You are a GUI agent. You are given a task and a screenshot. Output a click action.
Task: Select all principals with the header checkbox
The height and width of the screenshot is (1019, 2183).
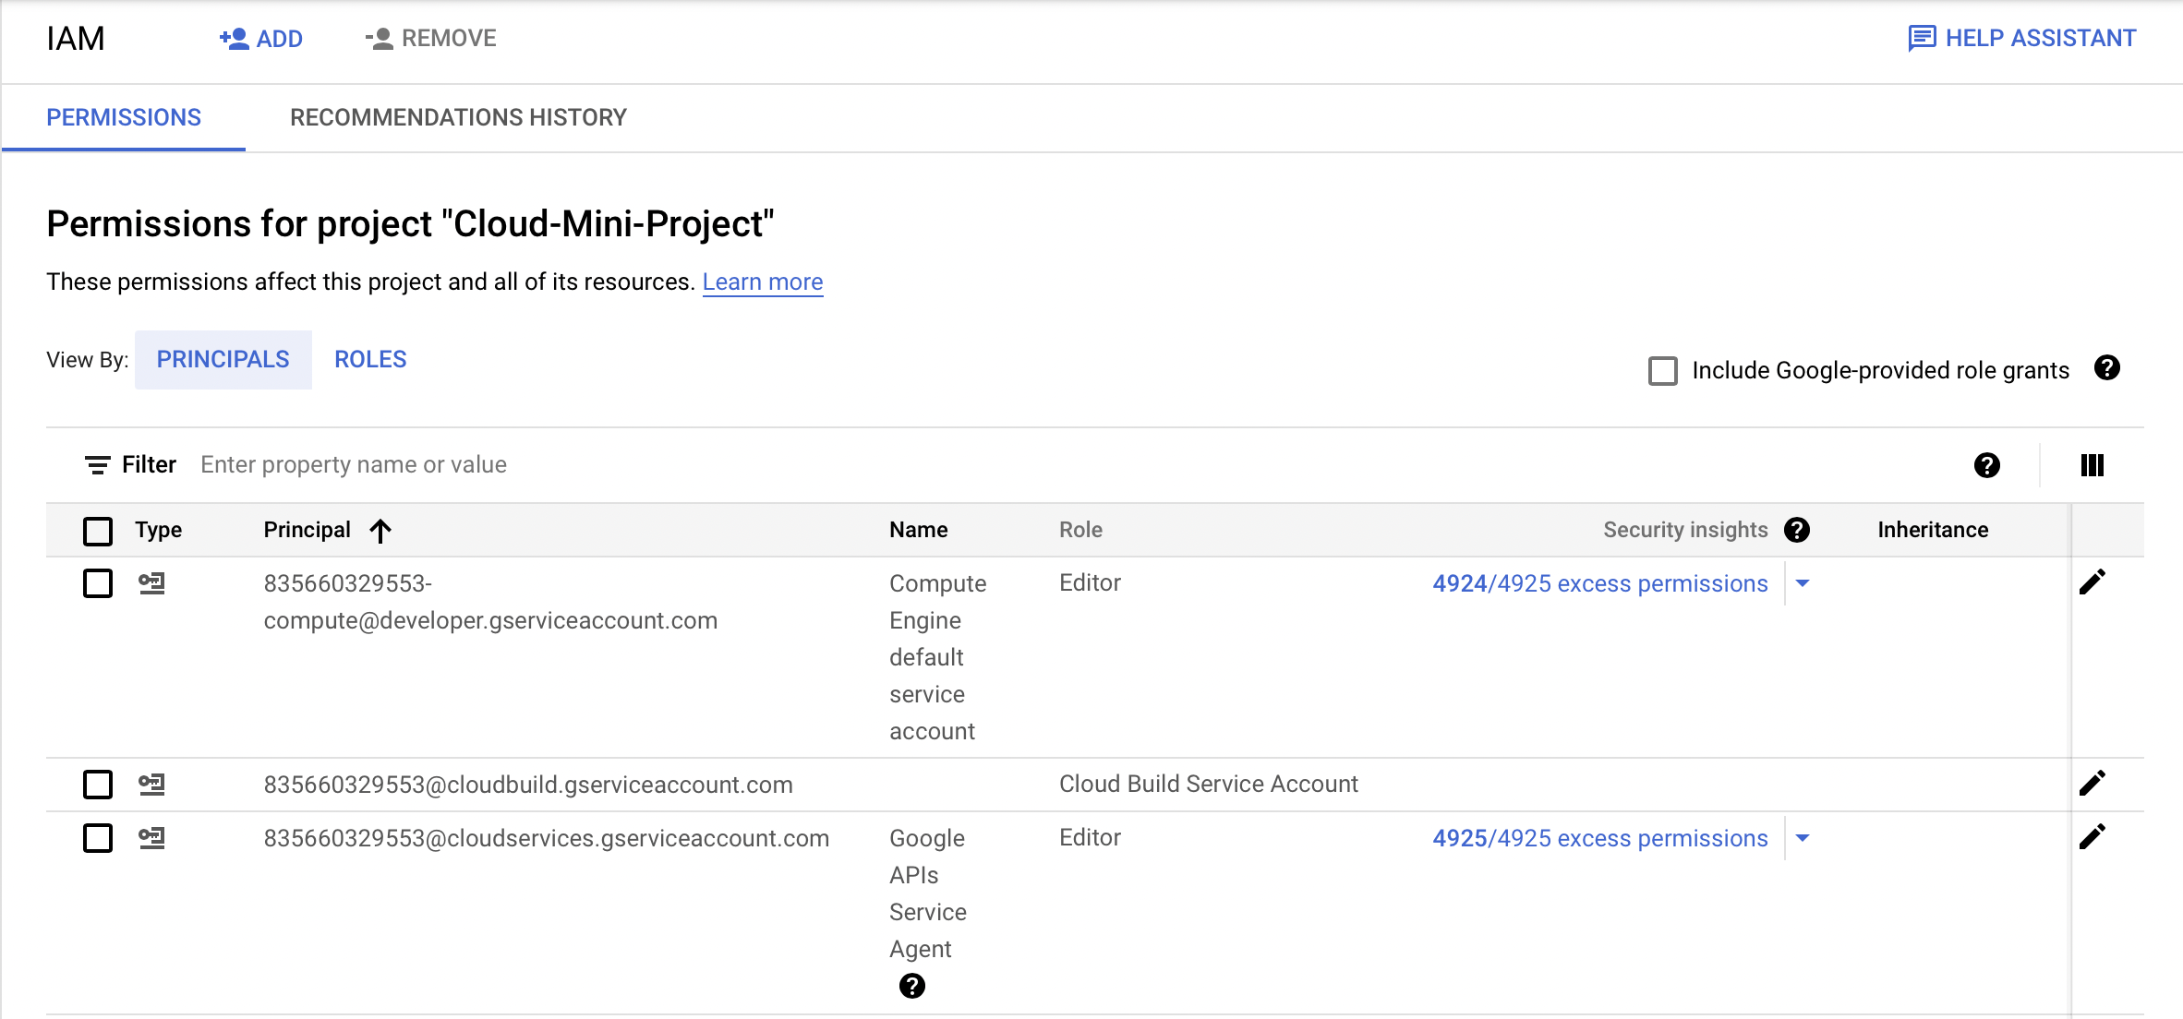click(98, 531)
